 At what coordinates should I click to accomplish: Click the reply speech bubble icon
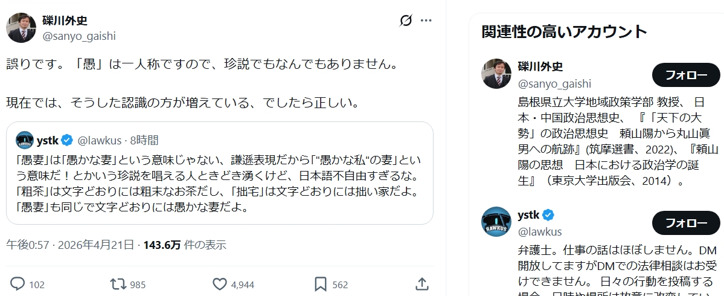point(18,284)
